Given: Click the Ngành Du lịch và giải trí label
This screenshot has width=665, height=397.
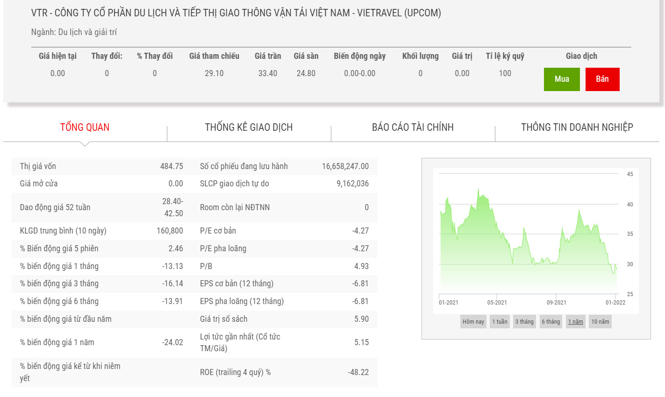Looking at the screenshot, I should click(x=74, y=32).
